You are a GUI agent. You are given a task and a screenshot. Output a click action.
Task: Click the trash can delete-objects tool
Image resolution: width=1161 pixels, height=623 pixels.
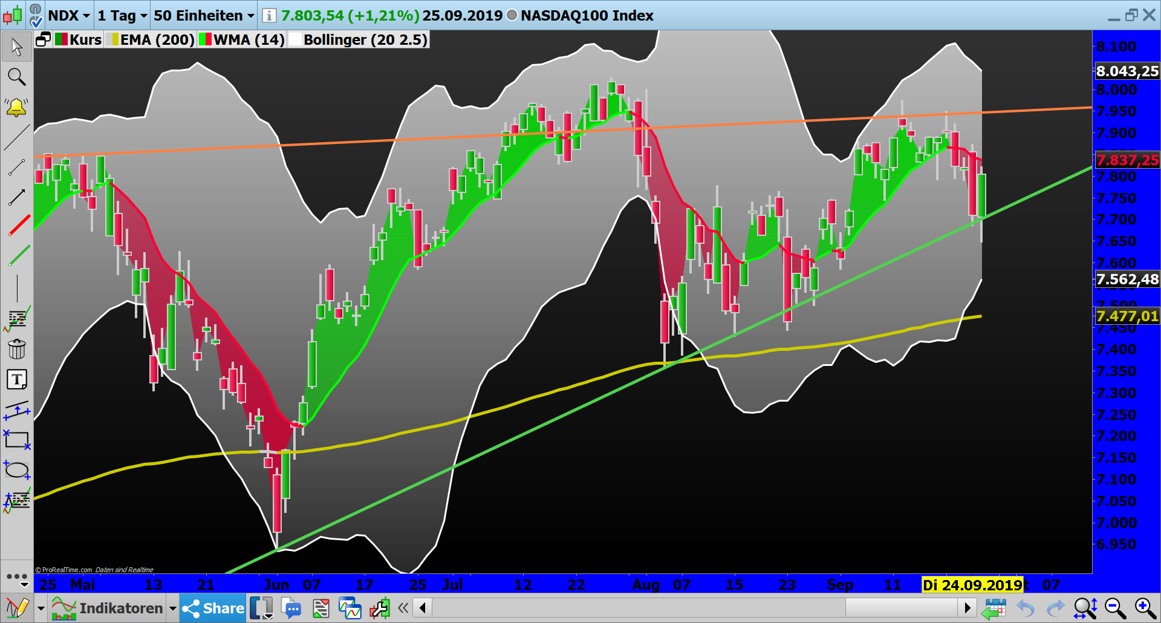17,349
